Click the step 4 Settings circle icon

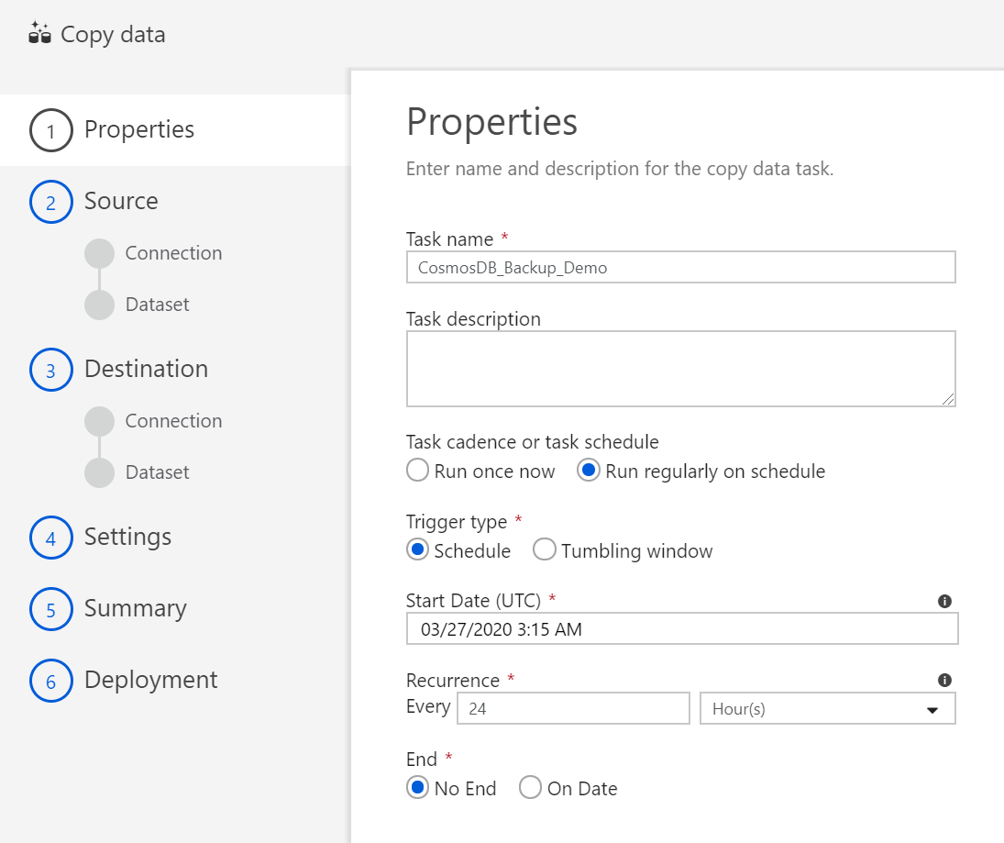(x=50, y=538)
